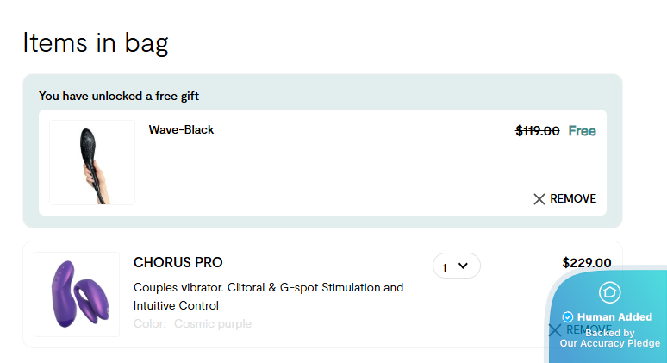Open the CHORUS PRO product image
The height and width of the screenshot is (363, 667).
click(77, 294)
